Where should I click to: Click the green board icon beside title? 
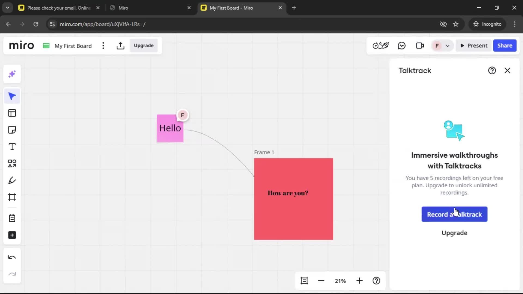point(46,46)
